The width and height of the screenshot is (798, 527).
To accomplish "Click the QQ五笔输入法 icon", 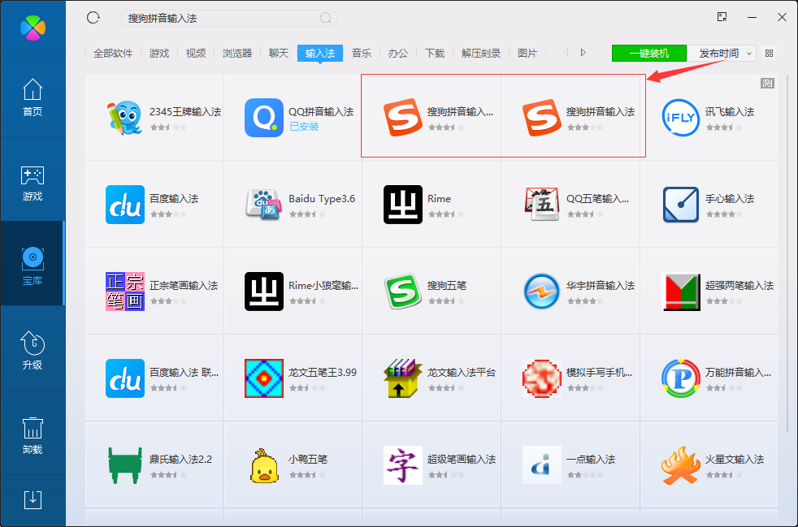I will tap(541, 205).
